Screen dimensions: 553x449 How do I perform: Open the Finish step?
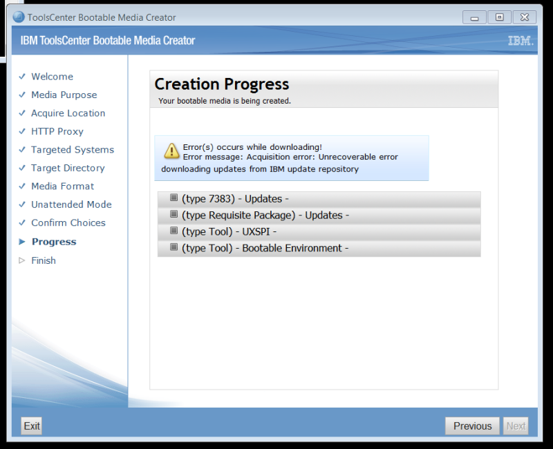[x=44, y=260]
